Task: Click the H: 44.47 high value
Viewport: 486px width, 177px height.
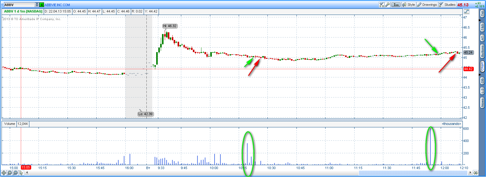Action: [94, 12]
